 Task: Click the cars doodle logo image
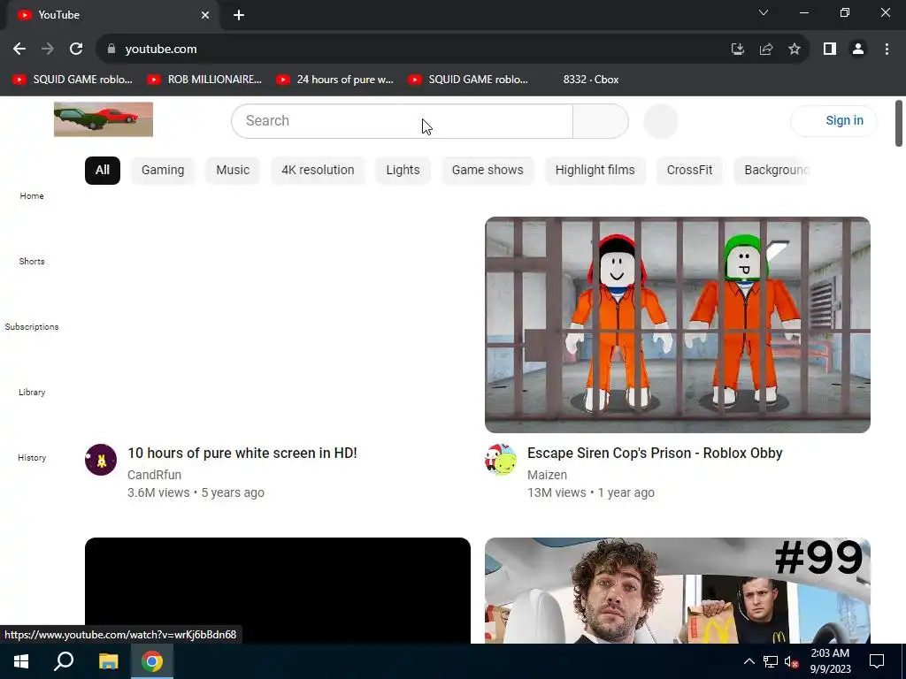pyautogui.click(x=104, y=119)
